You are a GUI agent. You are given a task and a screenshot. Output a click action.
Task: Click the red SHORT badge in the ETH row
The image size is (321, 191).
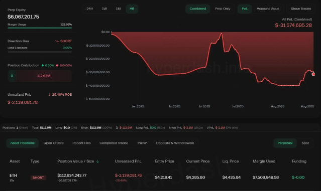38,178
